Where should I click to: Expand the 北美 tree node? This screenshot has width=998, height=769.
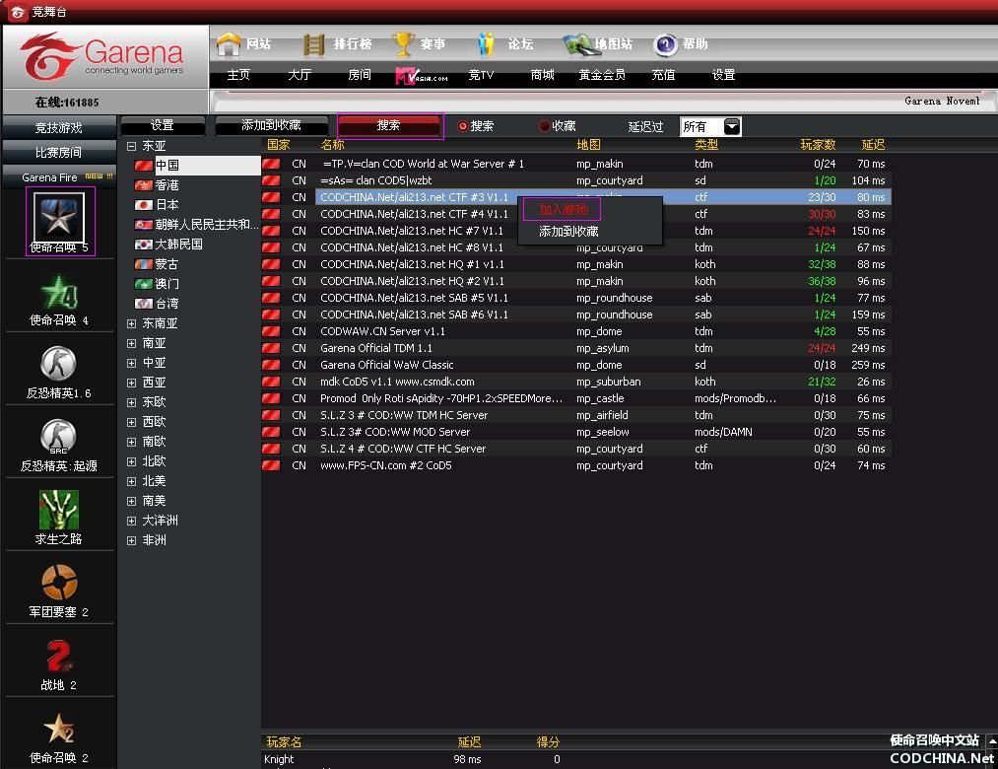(131, 482)
